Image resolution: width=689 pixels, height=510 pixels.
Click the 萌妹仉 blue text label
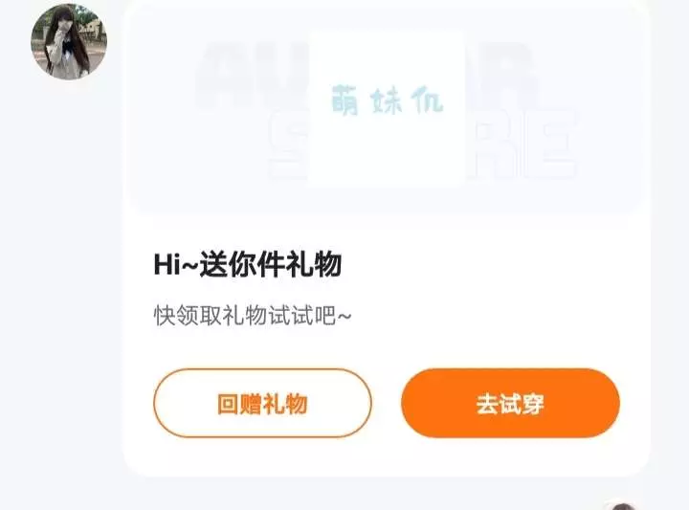[x=387, y=100]
